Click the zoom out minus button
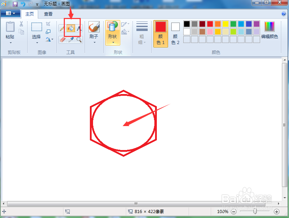 coord(234,212)
